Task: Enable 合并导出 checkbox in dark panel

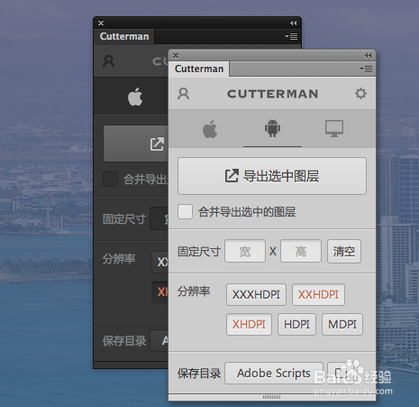Action: (x=110, y=180)
